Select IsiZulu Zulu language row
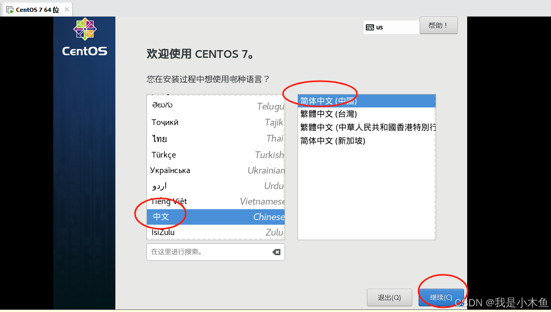551x312 pixels. [x=216, y=232]
